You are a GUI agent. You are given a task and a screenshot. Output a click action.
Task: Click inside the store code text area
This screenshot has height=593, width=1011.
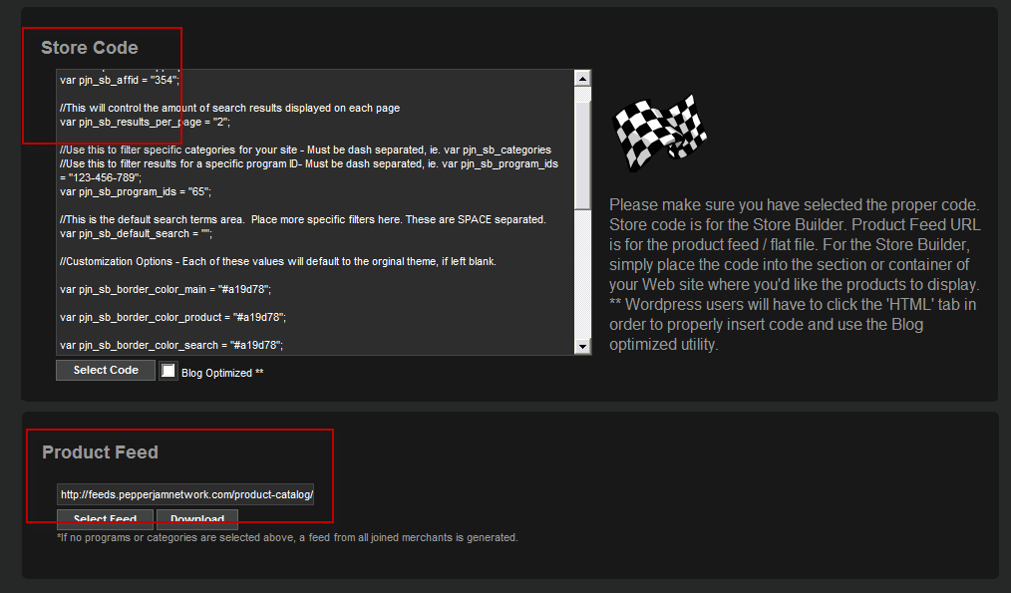pos(315,212)
